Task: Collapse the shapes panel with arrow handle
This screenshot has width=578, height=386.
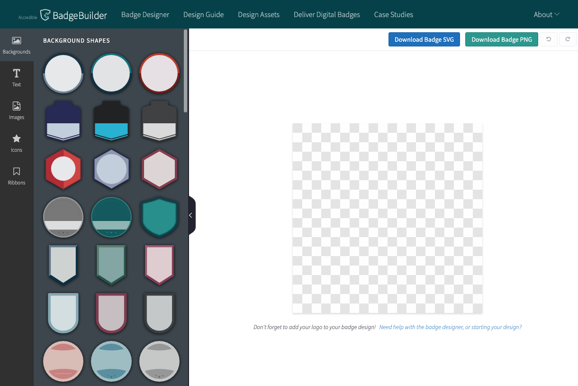Action: [191, 215]
